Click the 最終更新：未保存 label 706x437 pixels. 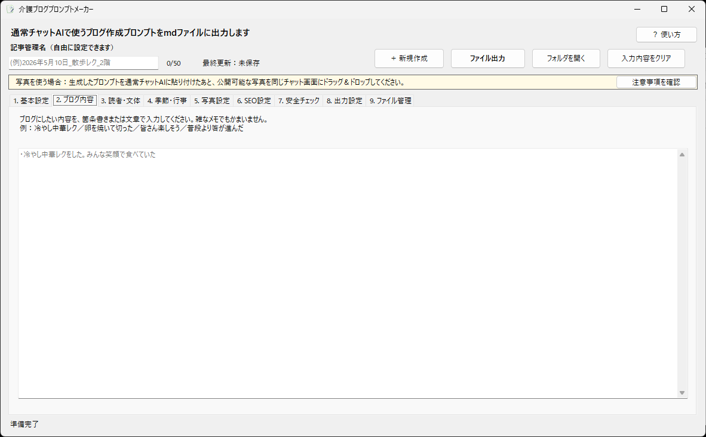231,63
